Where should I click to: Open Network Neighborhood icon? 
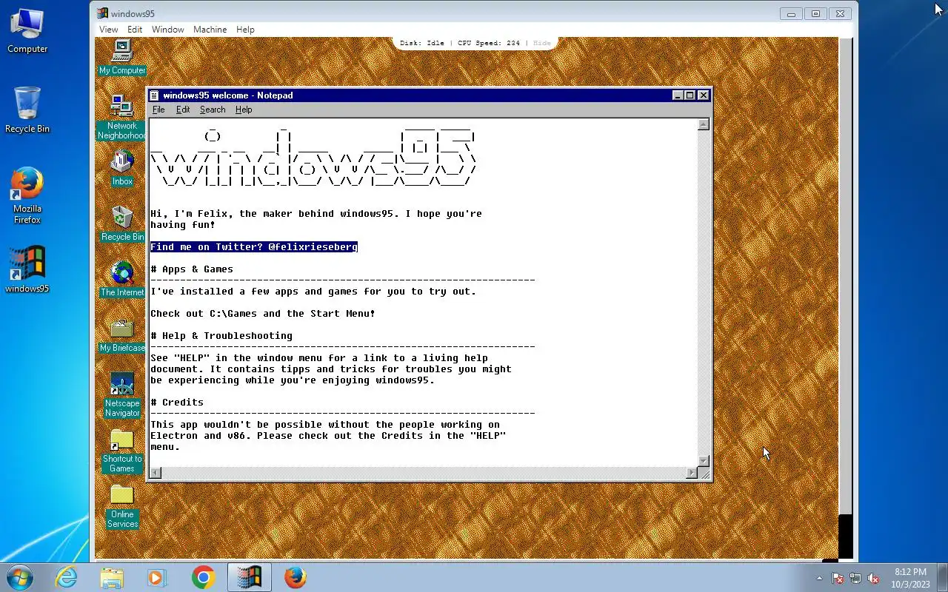tap(122, 117)
